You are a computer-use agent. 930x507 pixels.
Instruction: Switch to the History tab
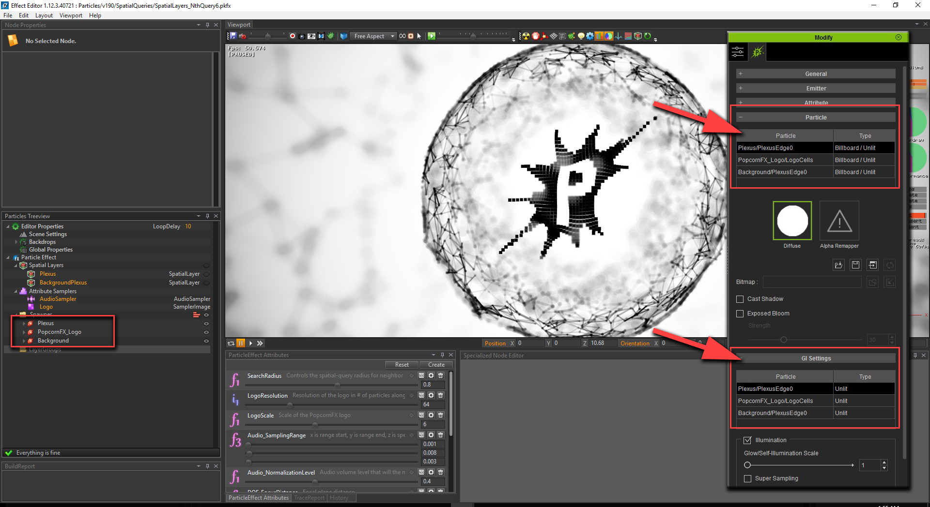339,498
